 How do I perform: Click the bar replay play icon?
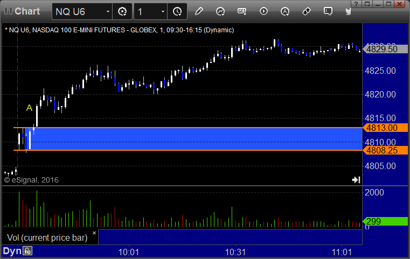[263, 11]
